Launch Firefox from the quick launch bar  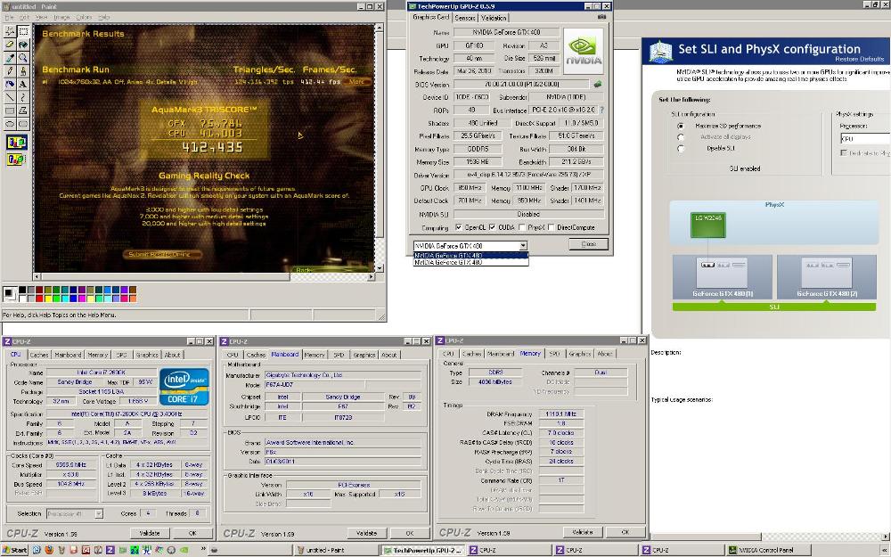click(x=49, y=550)
